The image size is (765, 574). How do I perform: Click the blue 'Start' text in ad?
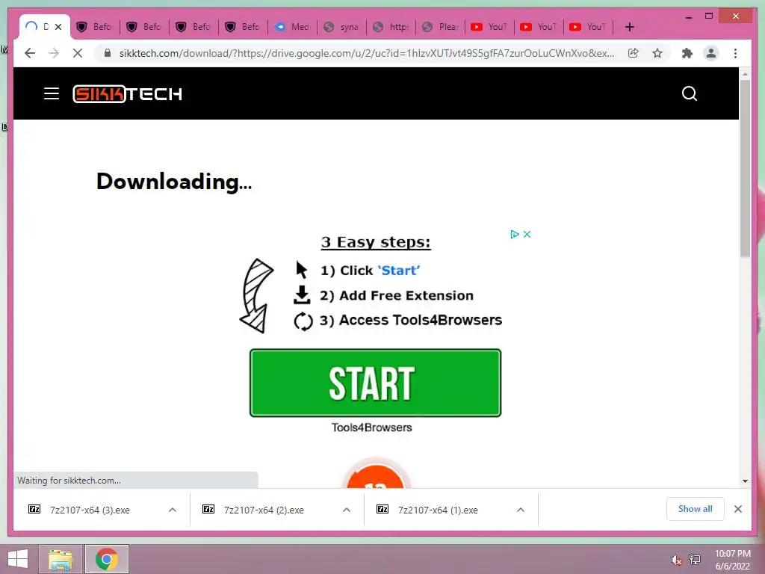pos(399,271)
